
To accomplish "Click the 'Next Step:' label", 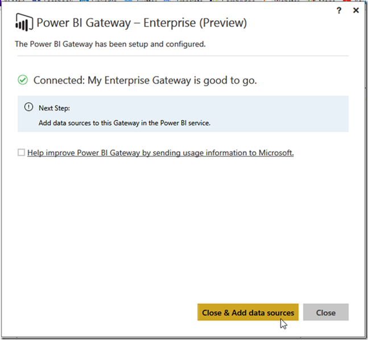I will (x=54, y=108).
